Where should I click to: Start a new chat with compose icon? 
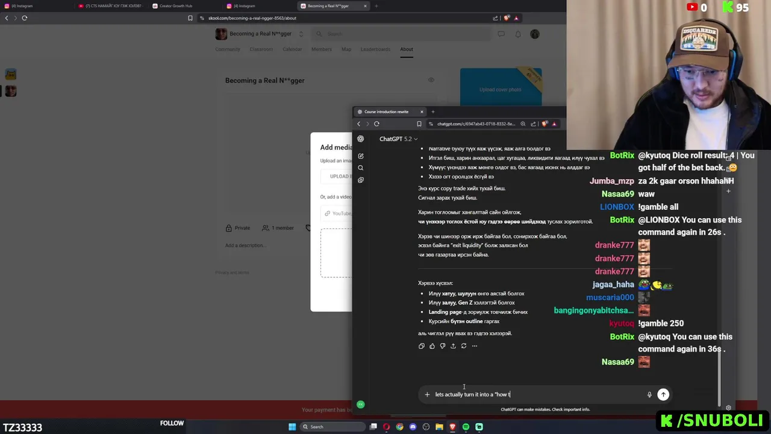point(360,156)
